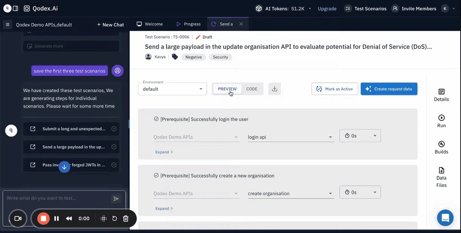Click the Mark as Active button
The image size is (461, 233).
[335, 89]
